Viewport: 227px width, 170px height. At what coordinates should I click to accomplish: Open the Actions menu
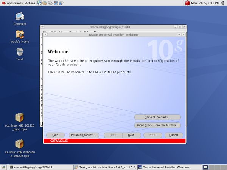[30, 3]
